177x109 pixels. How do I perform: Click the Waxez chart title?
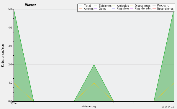31,5
